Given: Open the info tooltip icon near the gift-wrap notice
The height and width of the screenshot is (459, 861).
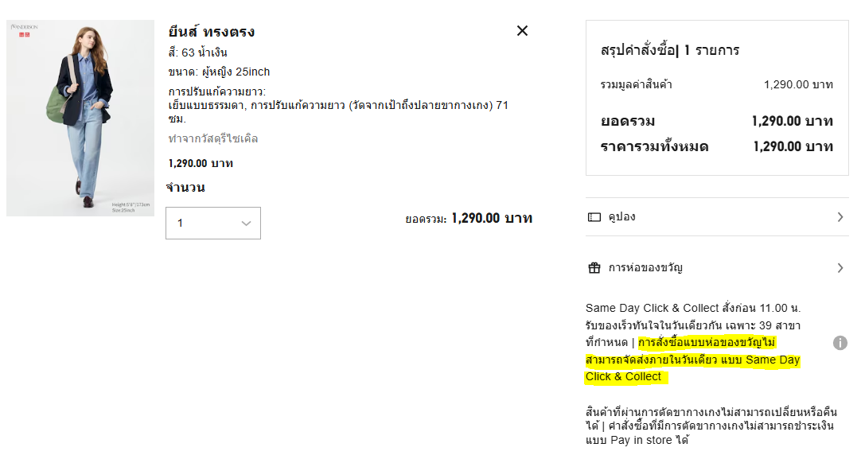Looking at the screenshot, I should point(842,343).
